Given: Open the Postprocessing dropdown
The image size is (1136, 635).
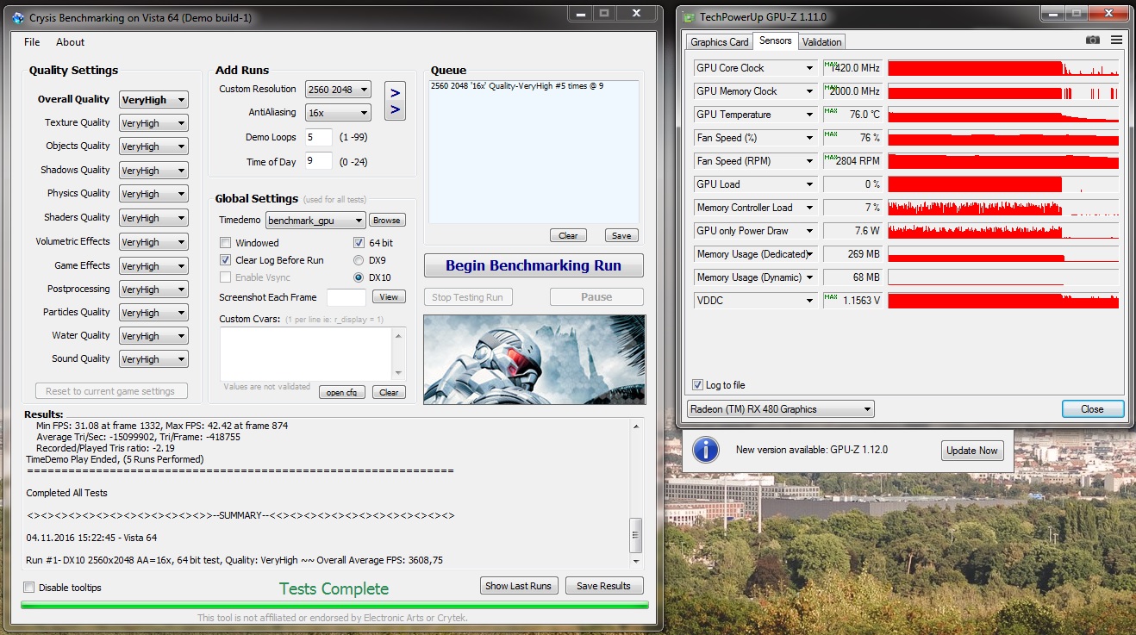Looking at the screenshot, I should tap(153, 289).
